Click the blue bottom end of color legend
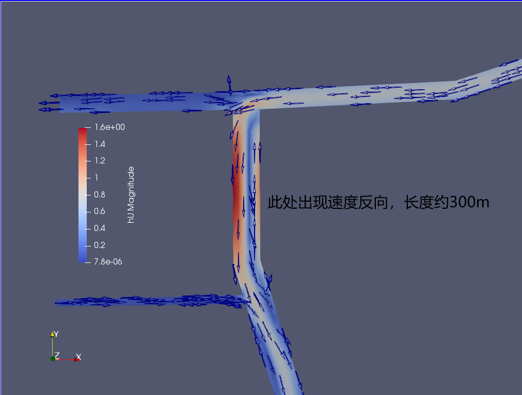The height and width of the screenshot is (395, 522). (x=83, y=259)
